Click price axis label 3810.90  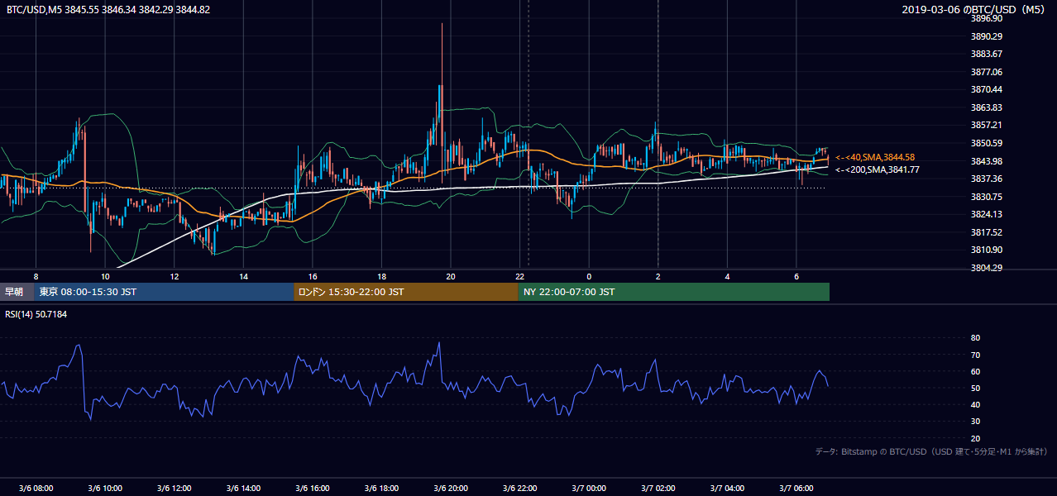987,250
